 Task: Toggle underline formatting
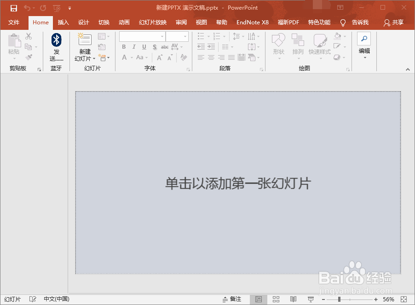tap(144, 46)
